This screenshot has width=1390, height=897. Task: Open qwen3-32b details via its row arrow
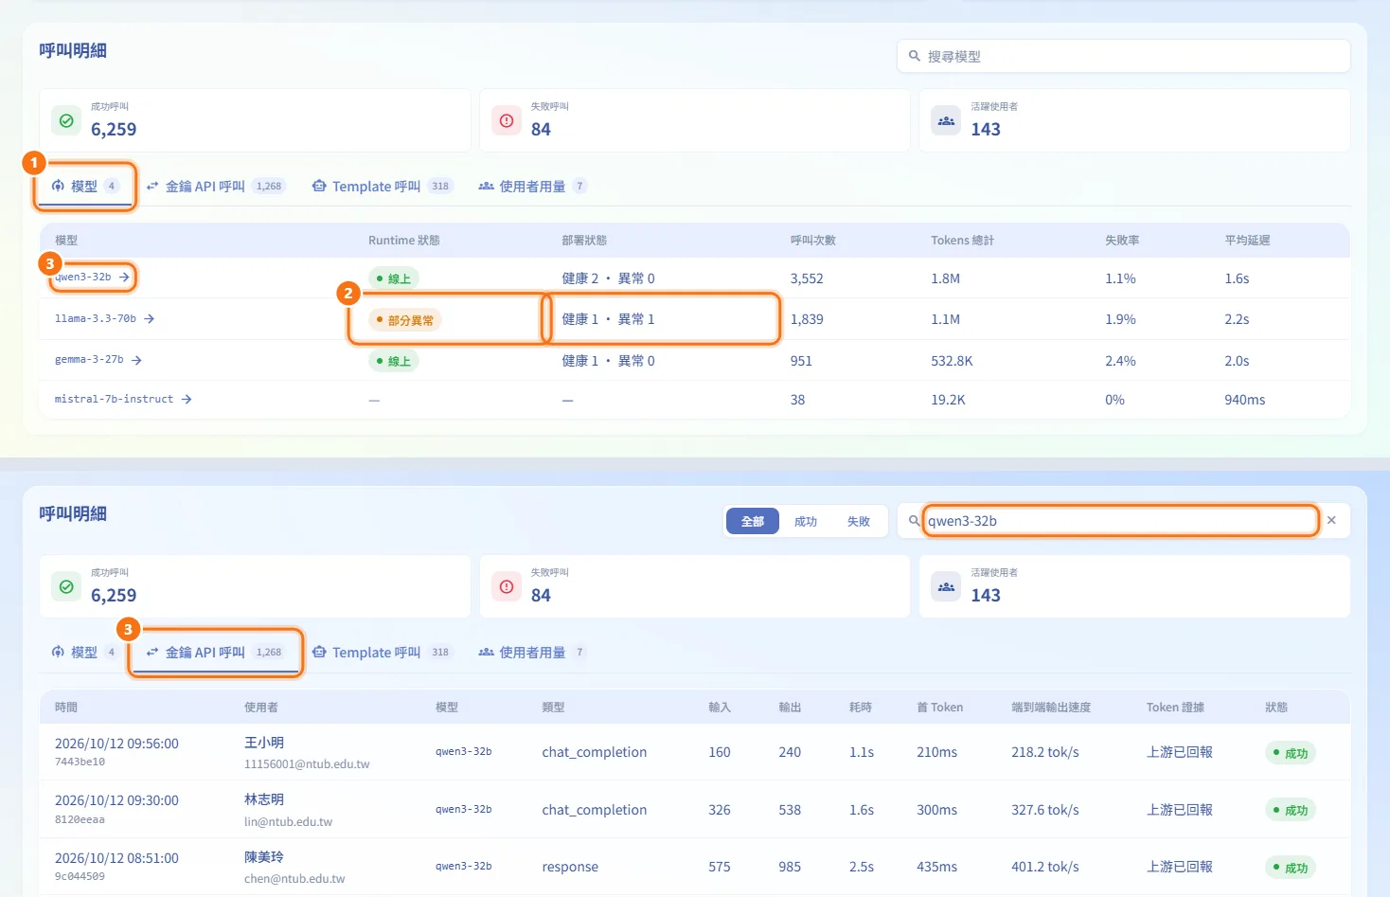[124, 278]
